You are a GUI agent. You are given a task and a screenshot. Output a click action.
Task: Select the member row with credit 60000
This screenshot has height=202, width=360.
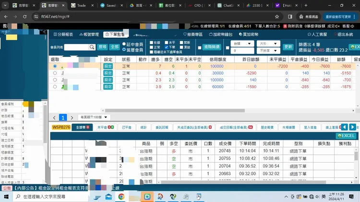[55, 87]
